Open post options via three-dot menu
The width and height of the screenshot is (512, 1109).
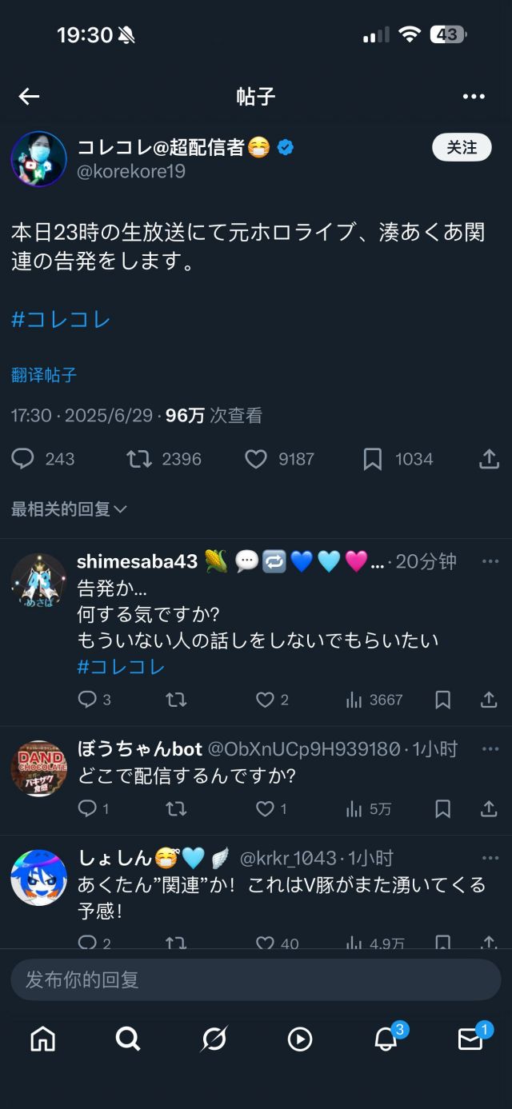pos(475,96)
